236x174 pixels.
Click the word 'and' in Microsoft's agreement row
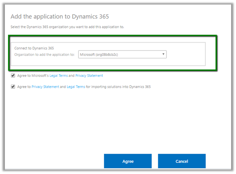pos(71,76)
